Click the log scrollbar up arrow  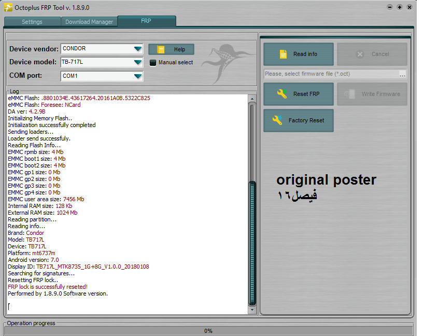252,98
